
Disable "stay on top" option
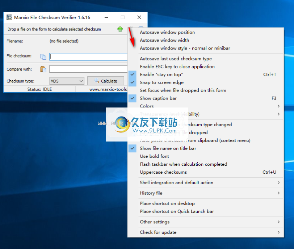[206, 75]
